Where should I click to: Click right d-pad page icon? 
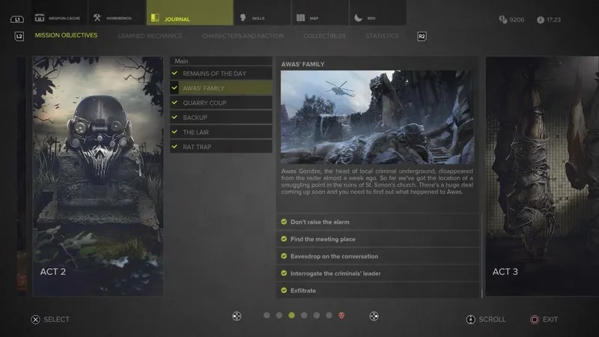click(x=374, y=316)
